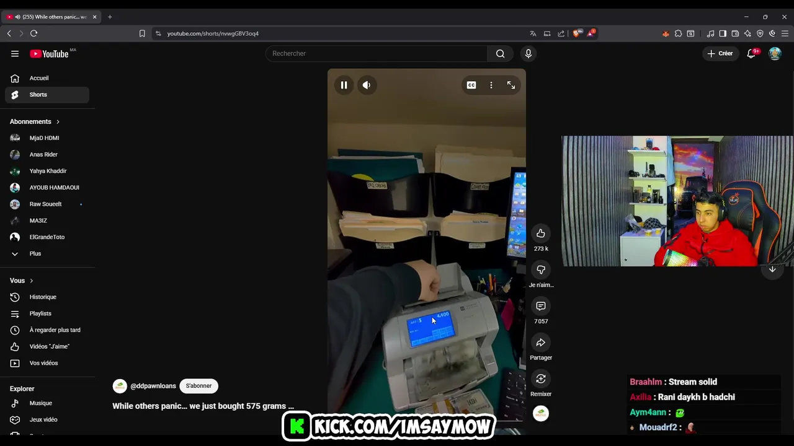Viewport: 794px width, 446px height.
Task: Click the address bar URL
Action: click(213, 33)
